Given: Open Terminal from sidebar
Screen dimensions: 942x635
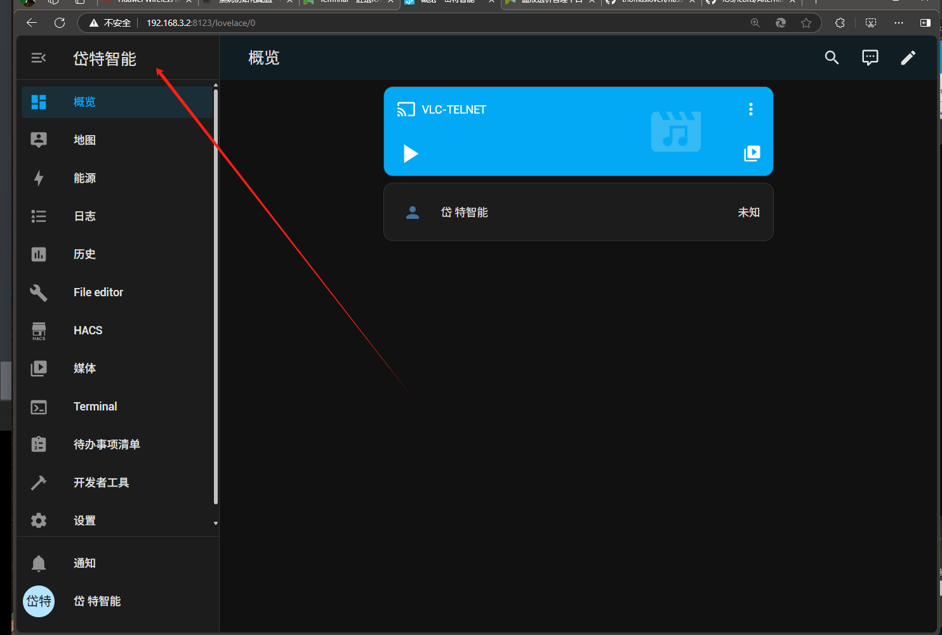Looking at the screenshot, I should tap(95, 407).
